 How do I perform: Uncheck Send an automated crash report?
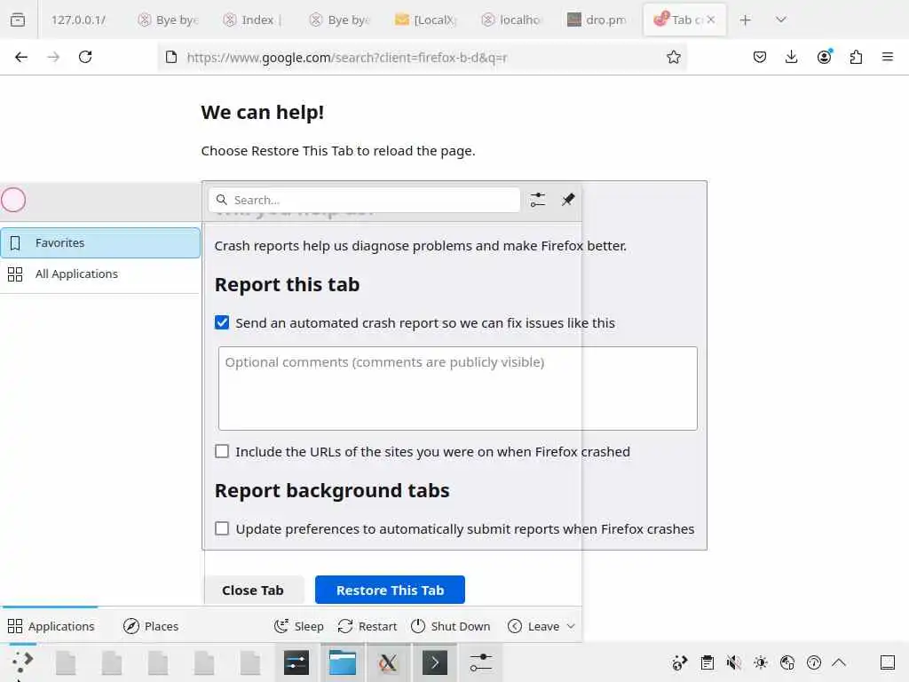tap(222, 322)
